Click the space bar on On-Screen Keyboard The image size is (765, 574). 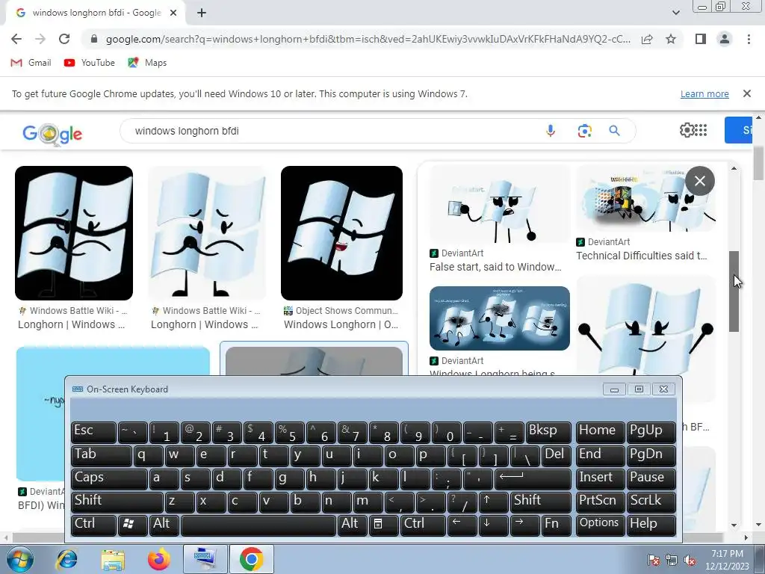pyautogui.click(x=258, y=525)
